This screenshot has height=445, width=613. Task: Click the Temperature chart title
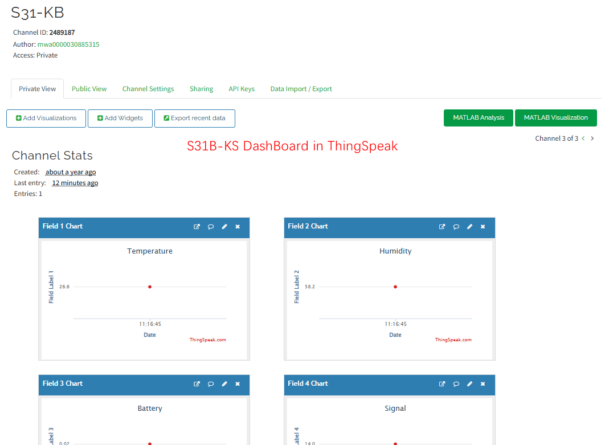[150, 251]
